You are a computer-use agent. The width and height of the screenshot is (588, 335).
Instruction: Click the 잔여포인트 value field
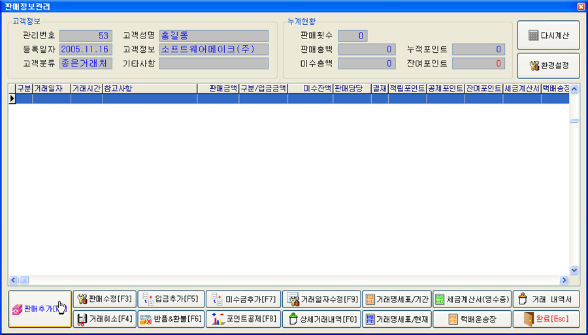click(478, 63)
